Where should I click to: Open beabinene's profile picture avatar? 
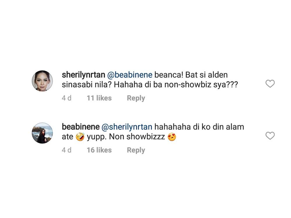coord(42,133)
